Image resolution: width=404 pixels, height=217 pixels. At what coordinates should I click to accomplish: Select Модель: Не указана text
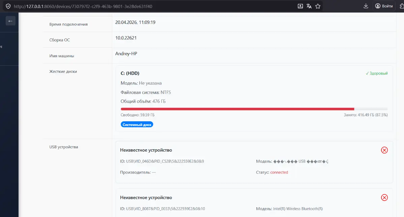pyautogui.click(x=141, y=83)
